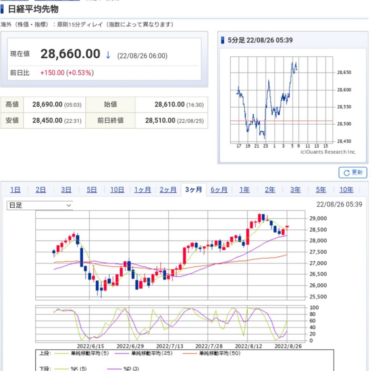Show the 3年 chart range
This screenshot has width=372, height=371.
pyautogui.click(x=295, y=189)
